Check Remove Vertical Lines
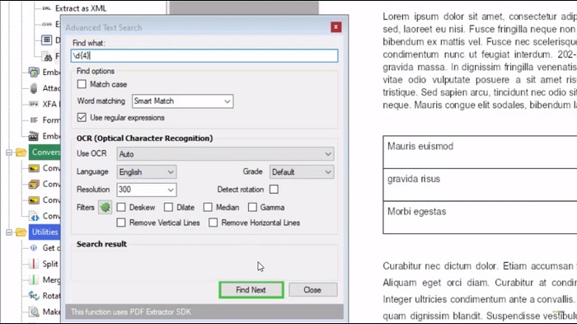577x324 pixels. [121, 223]
